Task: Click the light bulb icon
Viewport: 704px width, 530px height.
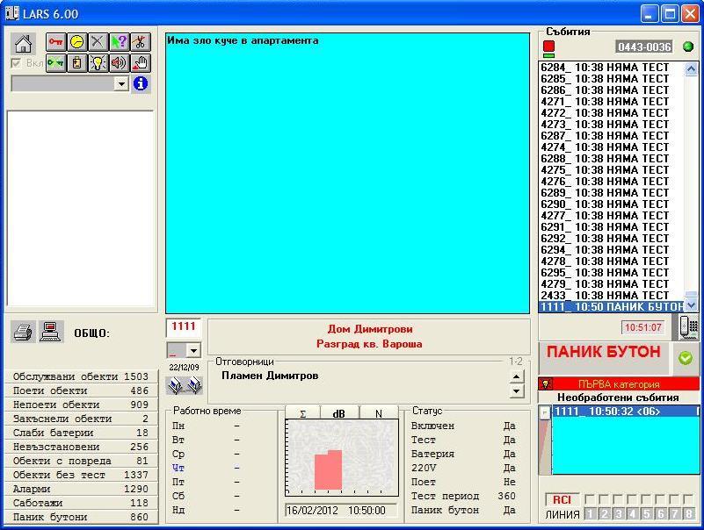Action: pos(98,63)
